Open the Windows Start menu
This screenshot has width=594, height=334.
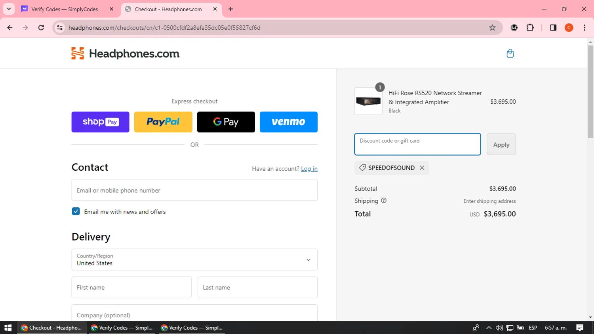coord(8,328)
